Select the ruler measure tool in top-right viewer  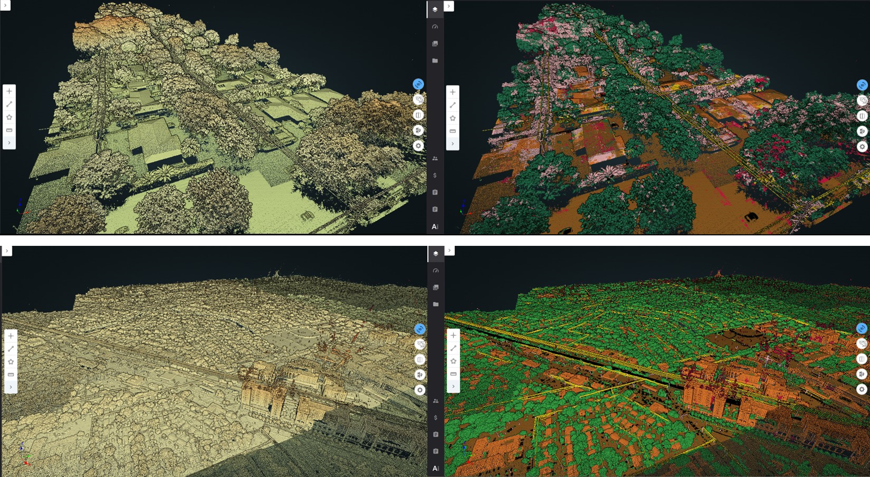[452, 131]
